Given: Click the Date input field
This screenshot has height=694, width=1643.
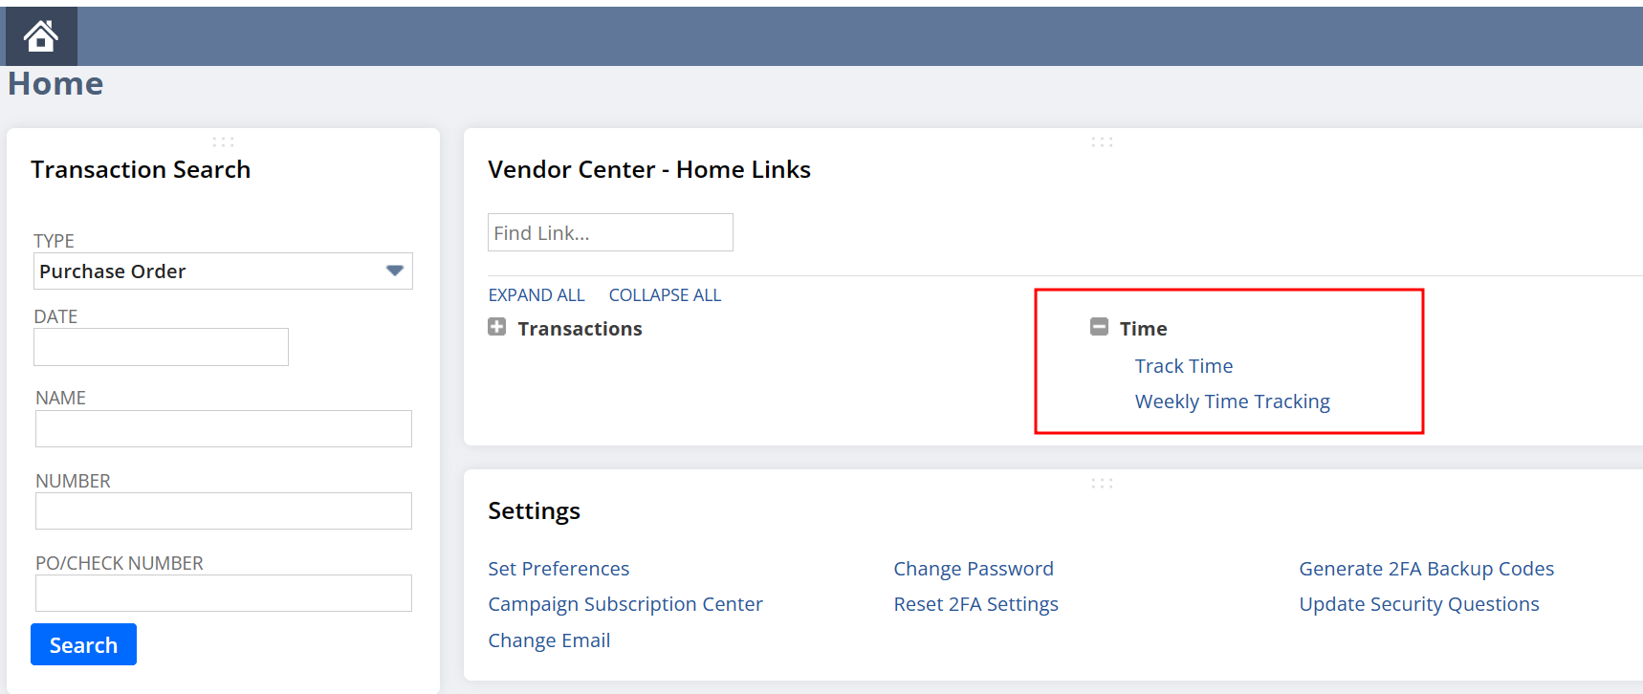Looking at the screenshot, I should (x=161, y=347).
